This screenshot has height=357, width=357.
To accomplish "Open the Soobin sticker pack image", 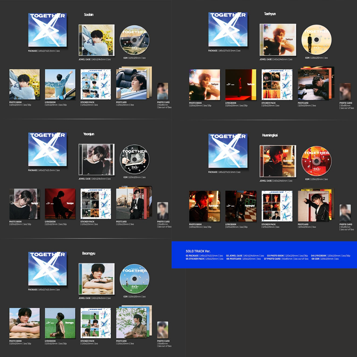I will coord(96,84).
